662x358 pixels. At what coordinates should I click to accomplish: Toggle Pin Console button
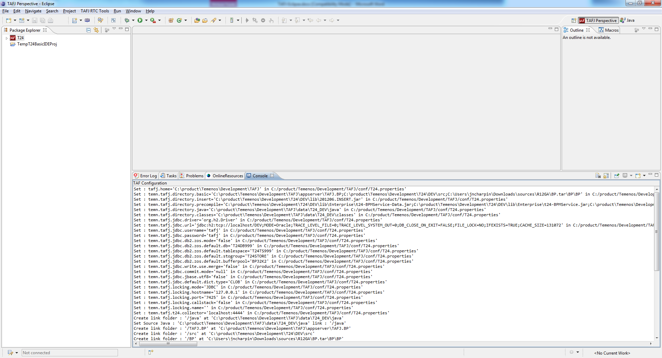[616, 176]
